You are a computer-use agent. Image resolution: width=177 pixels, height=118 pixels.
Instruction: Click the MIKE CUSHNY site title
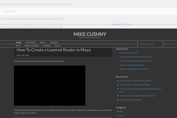coord(90,34)
